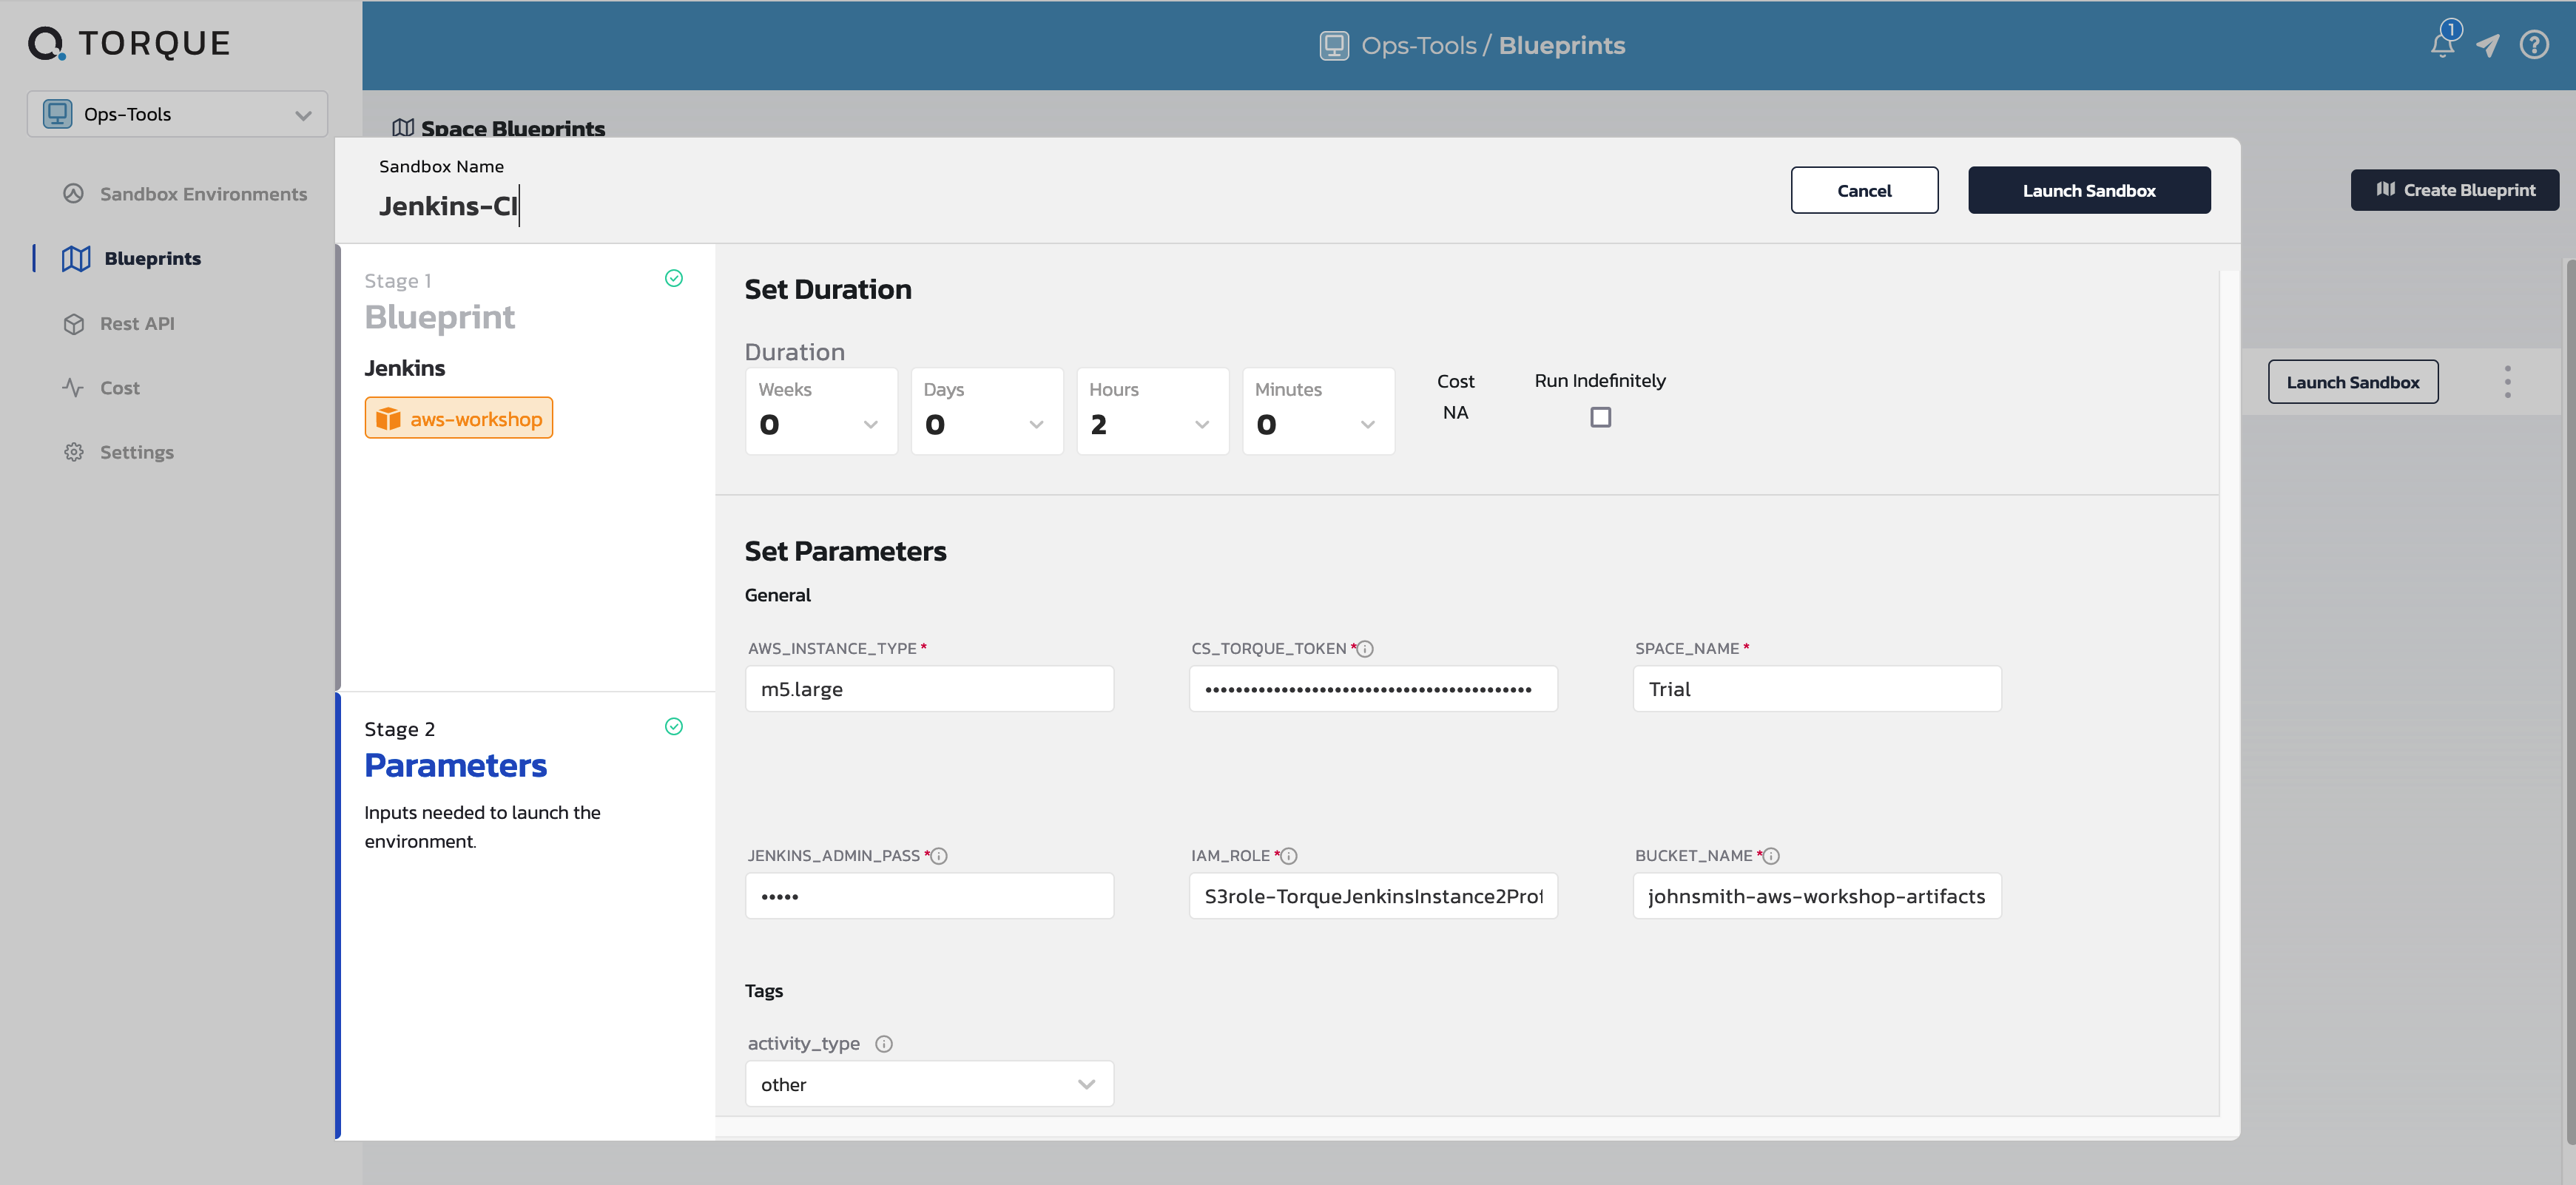This screenshot has height=1185, width=2576.
Task: Click the Cancel button
Action: tap(1864, 190)
